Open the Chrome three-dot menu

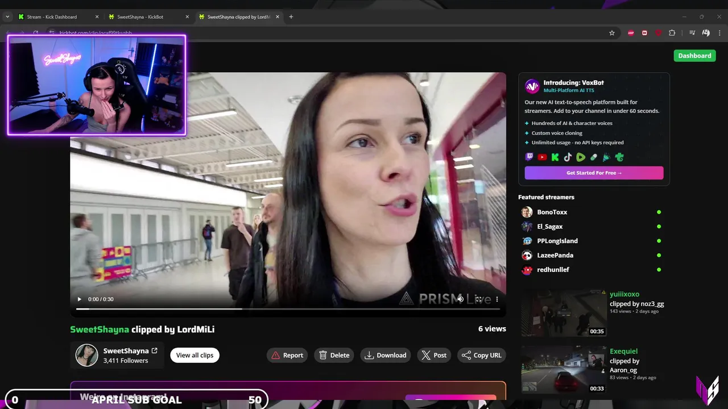[719, 33]
